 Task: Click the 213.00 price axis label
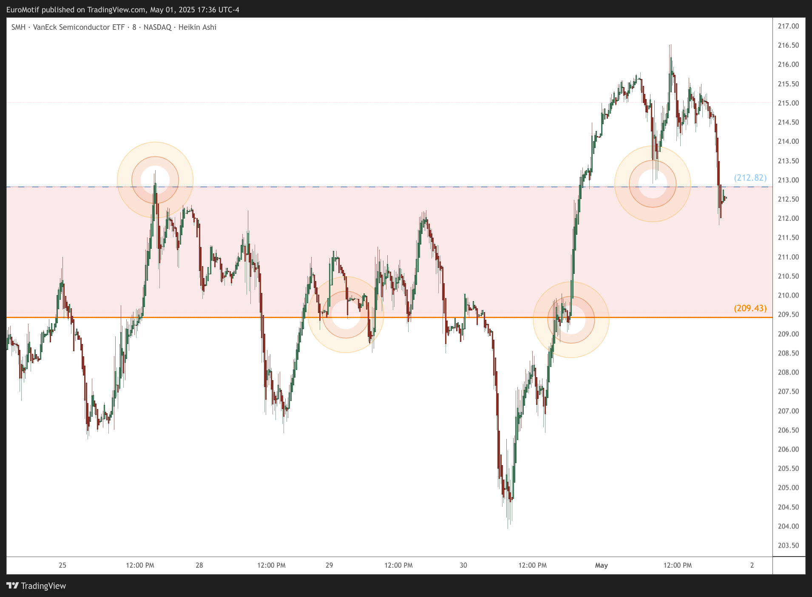point(788,180)
